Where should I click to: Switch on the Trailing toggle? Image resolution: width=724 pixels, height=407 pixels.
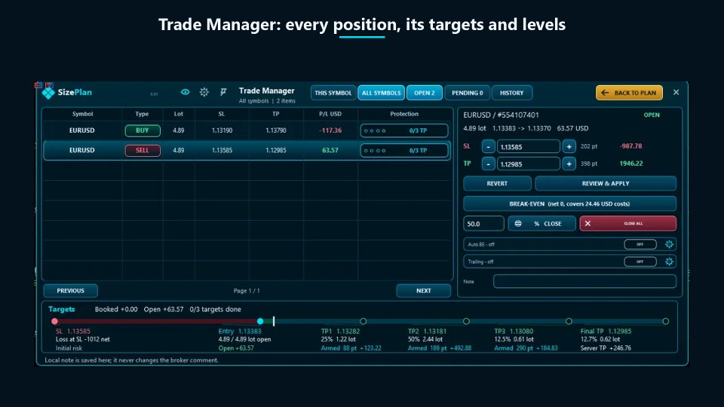(640, 262)
